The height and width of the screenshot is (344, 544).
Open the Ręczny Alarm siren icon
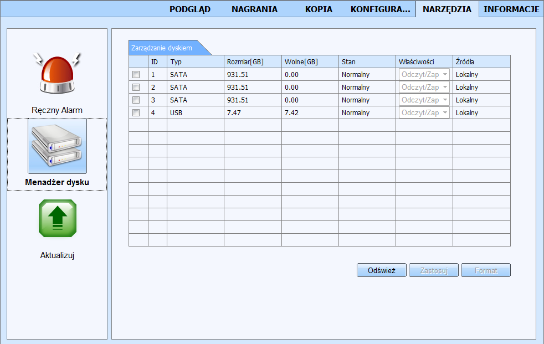pyautogui.click(x=57, y=73)
